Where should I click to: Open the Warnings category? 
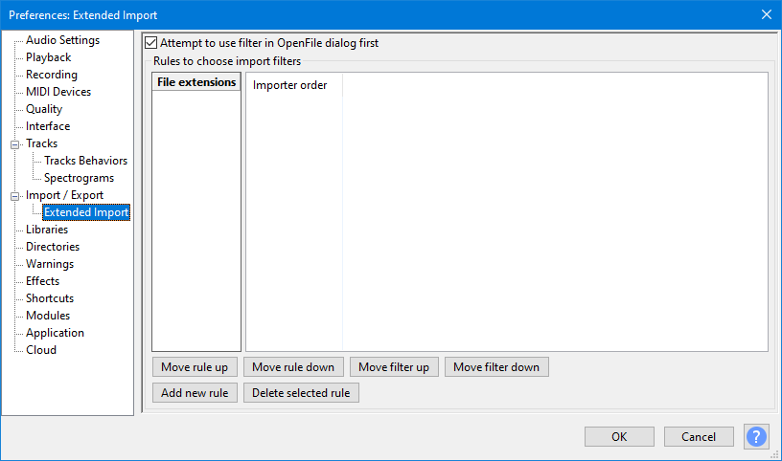coord(50,264)
